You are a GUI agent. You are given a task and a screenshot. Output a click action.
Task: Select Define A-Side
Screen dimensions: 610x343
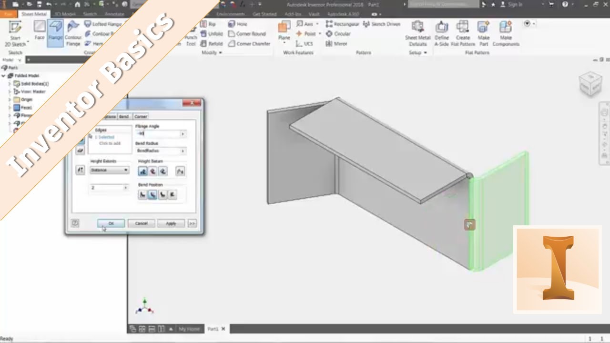(x=442, y=33)
